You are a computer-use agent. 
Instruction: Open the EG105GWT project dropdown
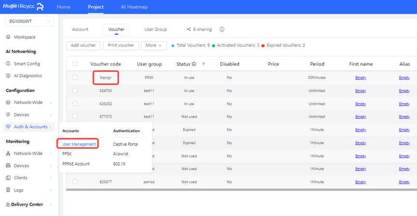click(29, 21)
